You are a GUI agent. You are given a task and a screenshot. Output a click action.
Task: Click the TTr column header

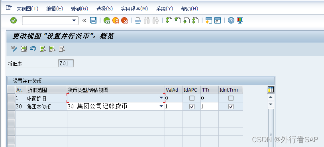point(210,90)
